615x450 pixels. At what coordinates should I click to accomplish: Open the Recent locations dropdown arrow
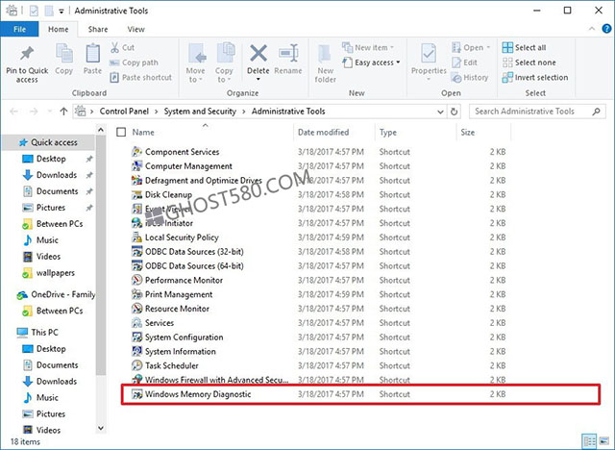pyautogui.click(x=49, y=112)
